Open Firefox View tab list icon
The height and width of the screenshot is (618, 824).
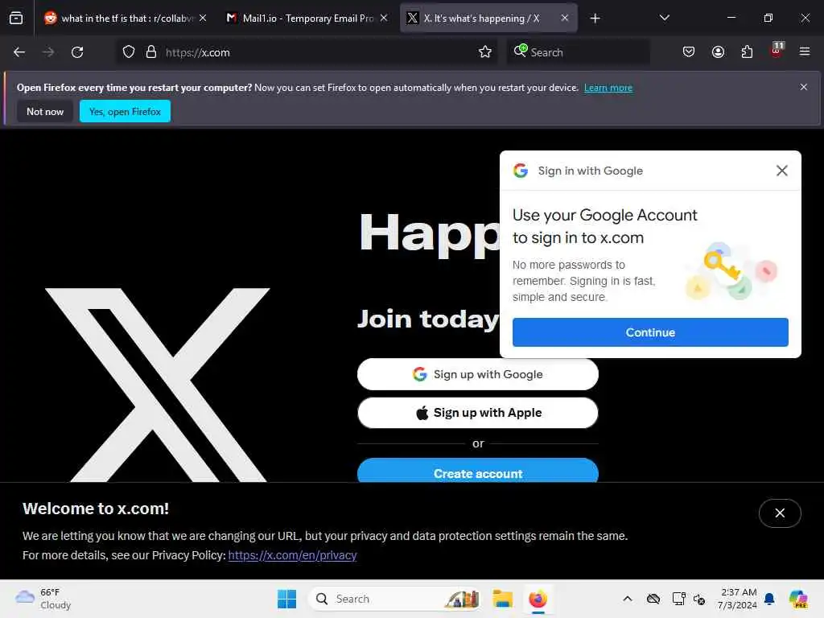[x=16, y=18]
